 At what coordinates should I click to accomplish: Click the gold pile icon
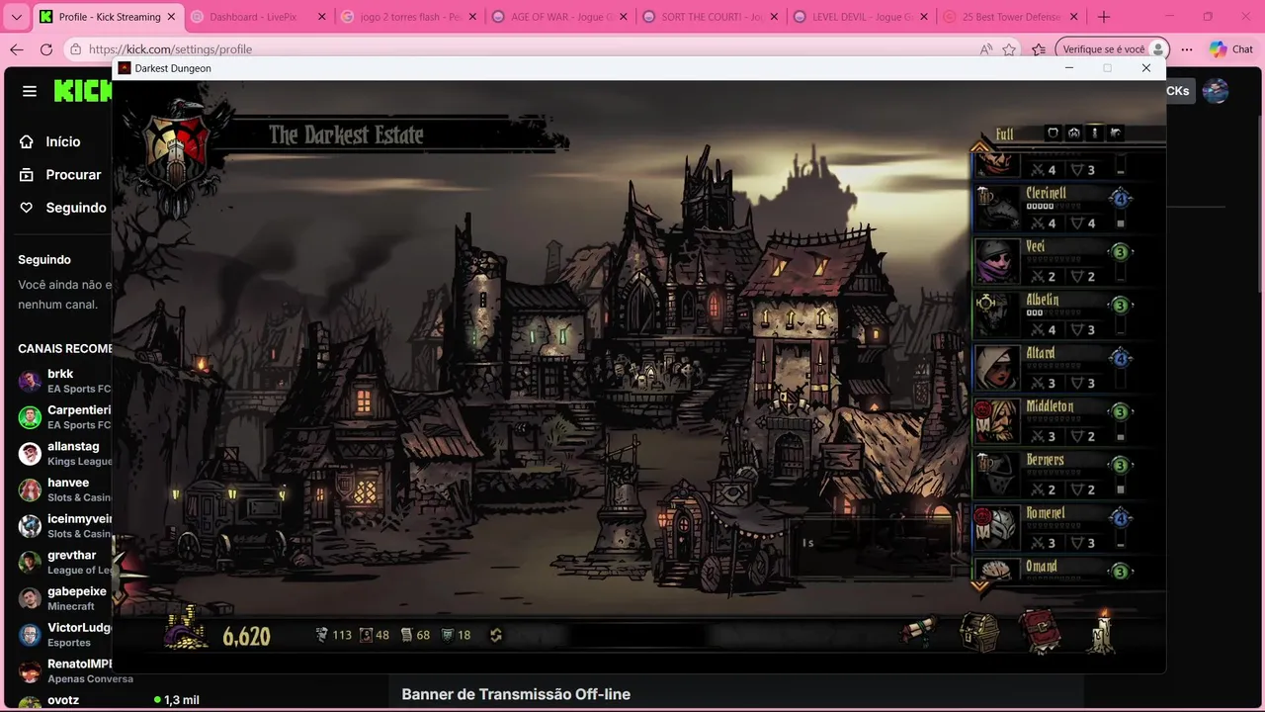pos(187,627)
